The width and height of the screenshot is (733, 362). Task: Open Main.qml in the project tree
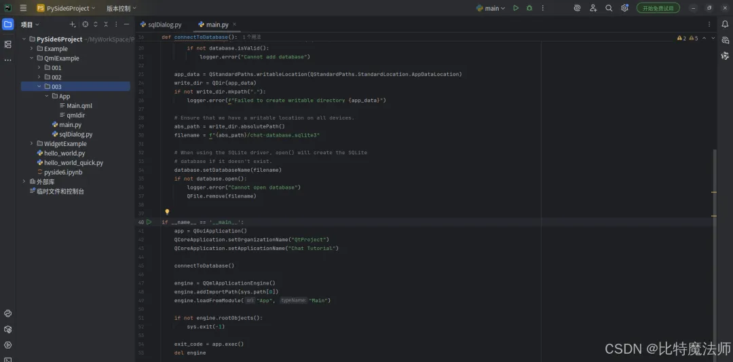tap(79, 106)
